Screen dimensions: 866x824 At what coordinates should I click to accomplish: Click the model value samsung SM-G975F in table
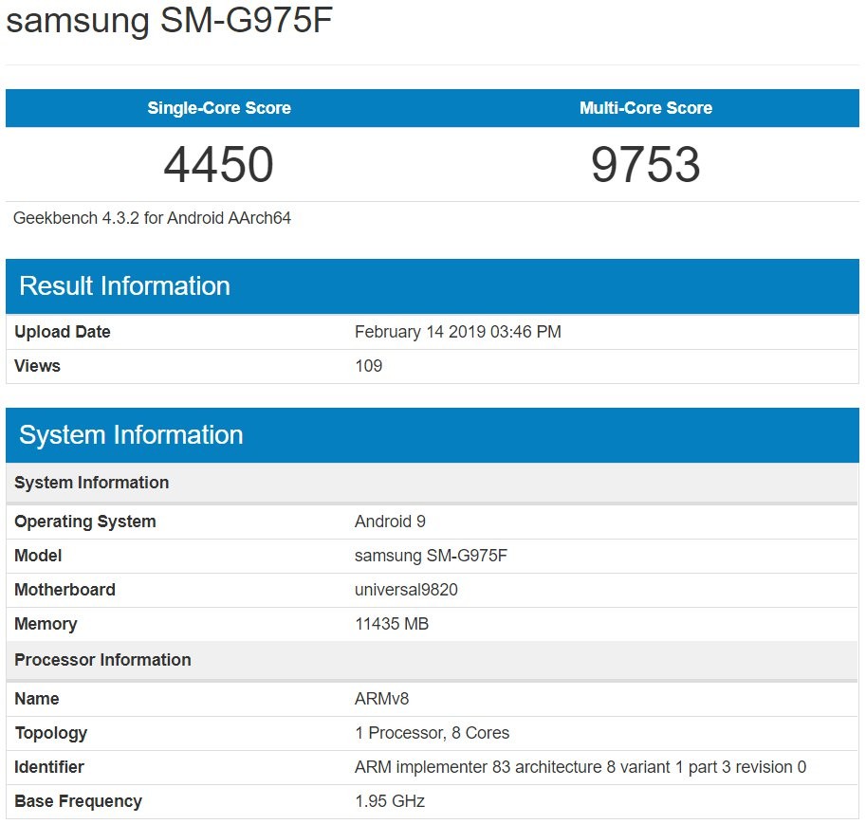click(431, 556)
